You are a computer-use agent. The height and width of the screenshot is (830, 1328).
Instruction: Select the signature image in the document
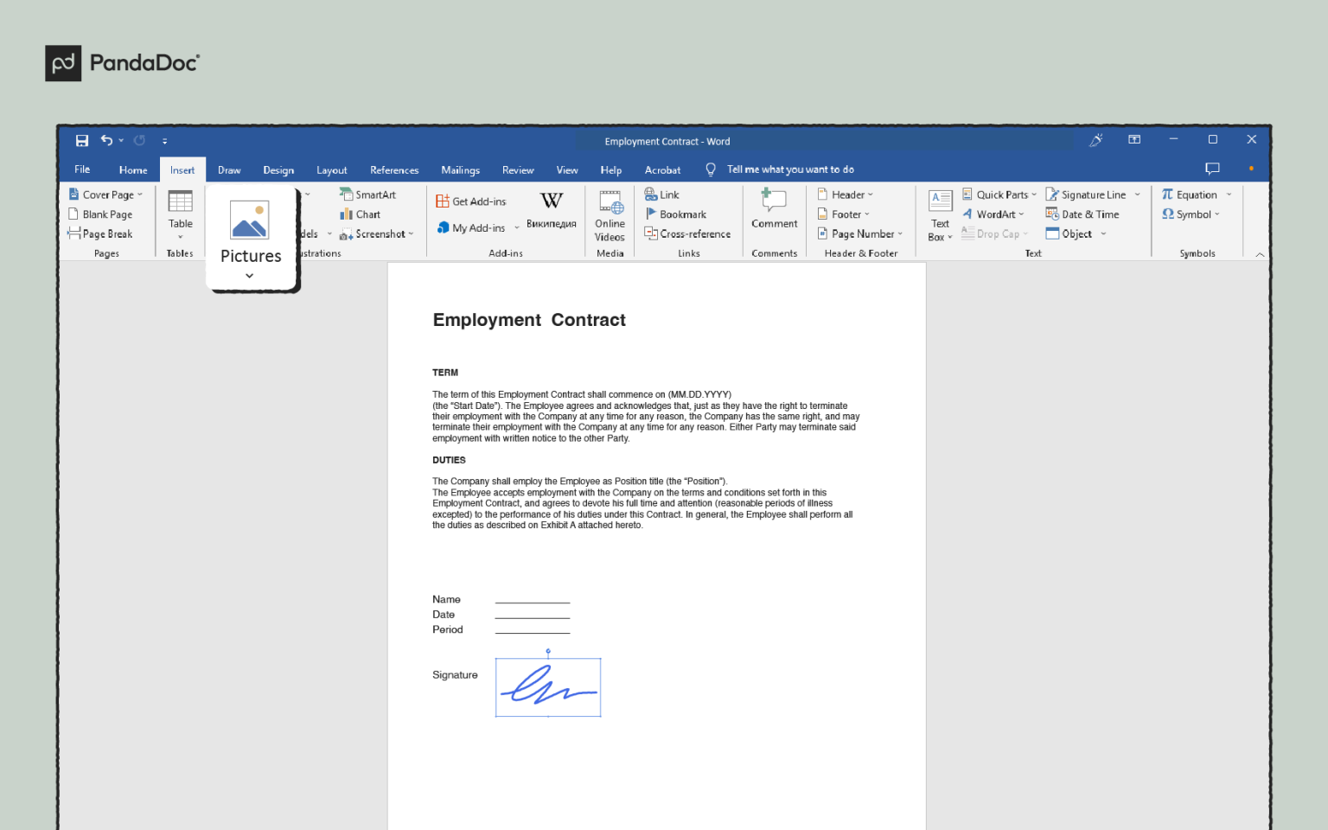[547, 686]
